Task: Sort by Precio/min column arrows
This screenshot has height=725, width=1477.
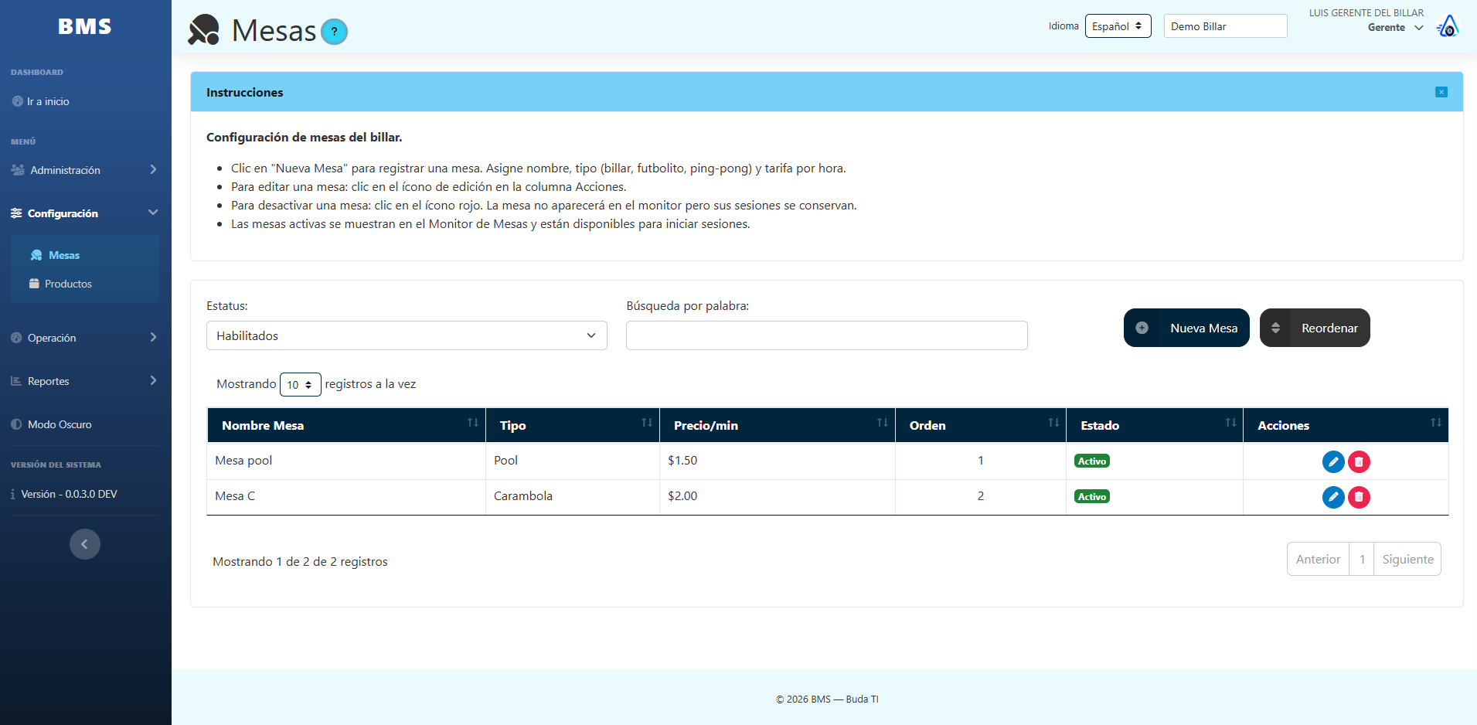Action: 883,423
